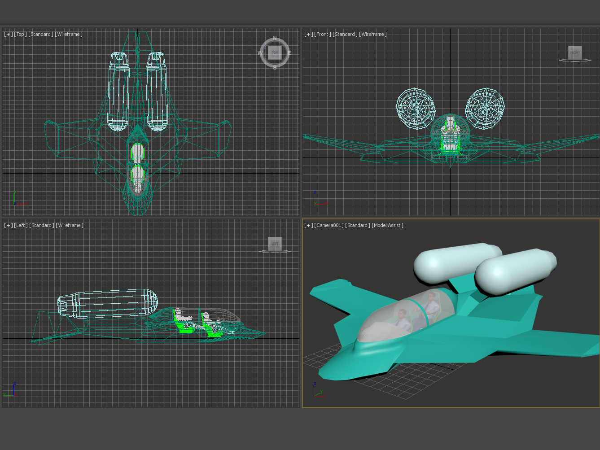Click compass letter S on the ViewCube ring
Image resolution: width=600 pixels, height=450 pixels.
(275, 67)
